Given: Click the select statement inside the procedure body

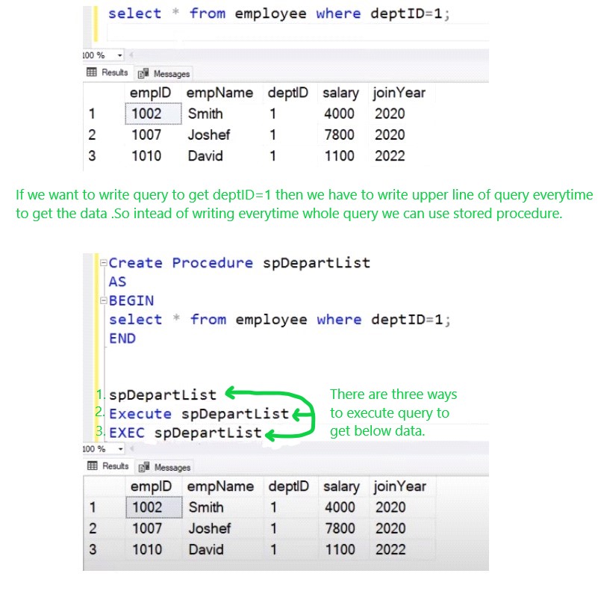Looking at the screenshot, I should click(x=280, y=320).
